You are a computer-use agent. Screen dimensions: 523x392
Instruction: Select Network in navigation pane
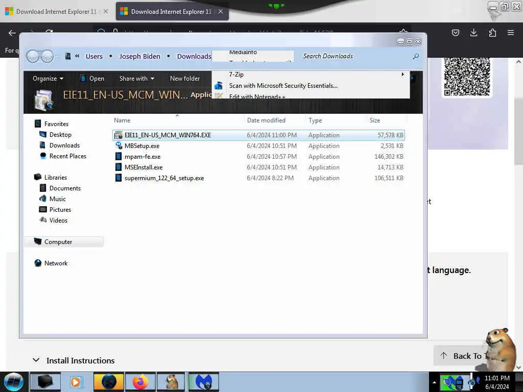pos(56,263)
